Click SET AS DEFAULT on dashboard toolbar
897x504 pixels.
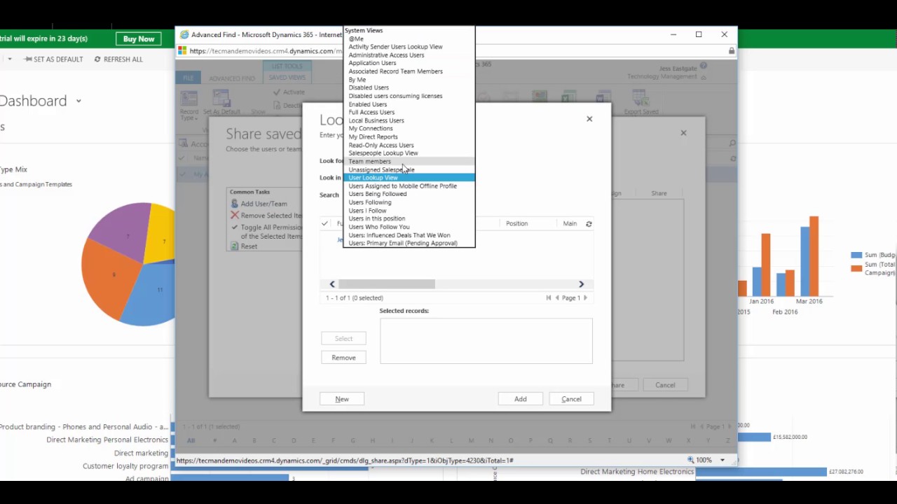tap(53, 59)
